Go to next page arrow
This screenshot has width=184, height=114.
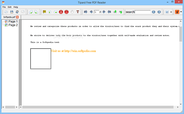[x=104, y=12]
